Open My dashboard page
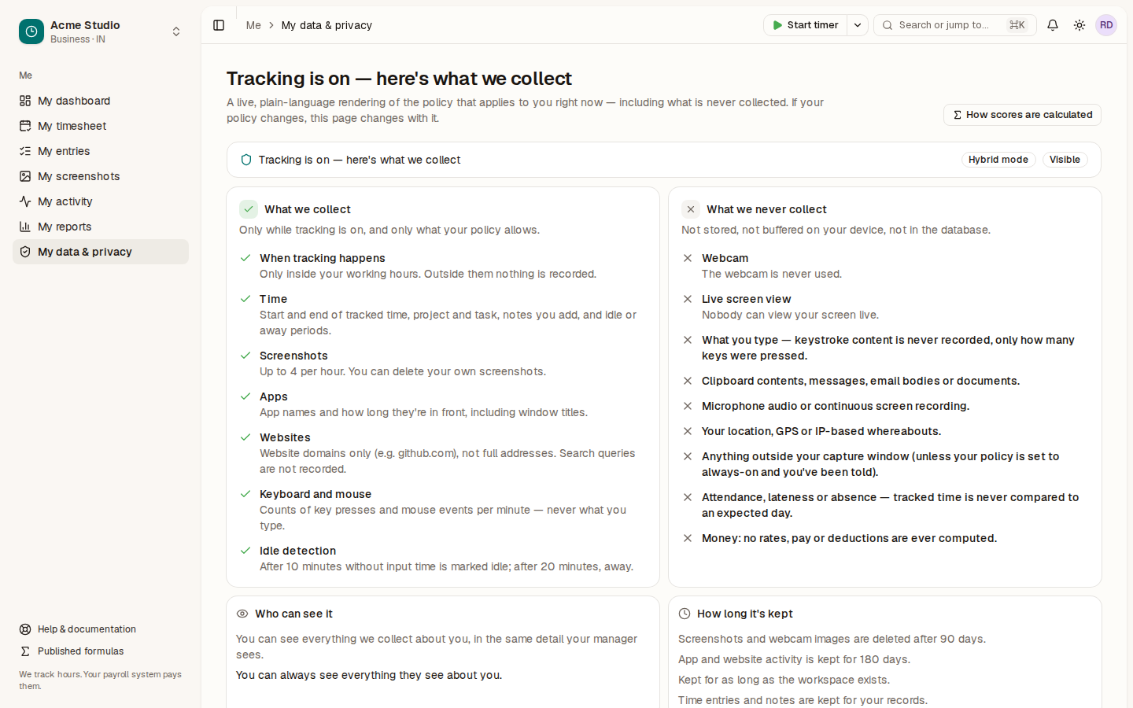1133x708 pixels. pyautogui.click(x=101, y=101)
